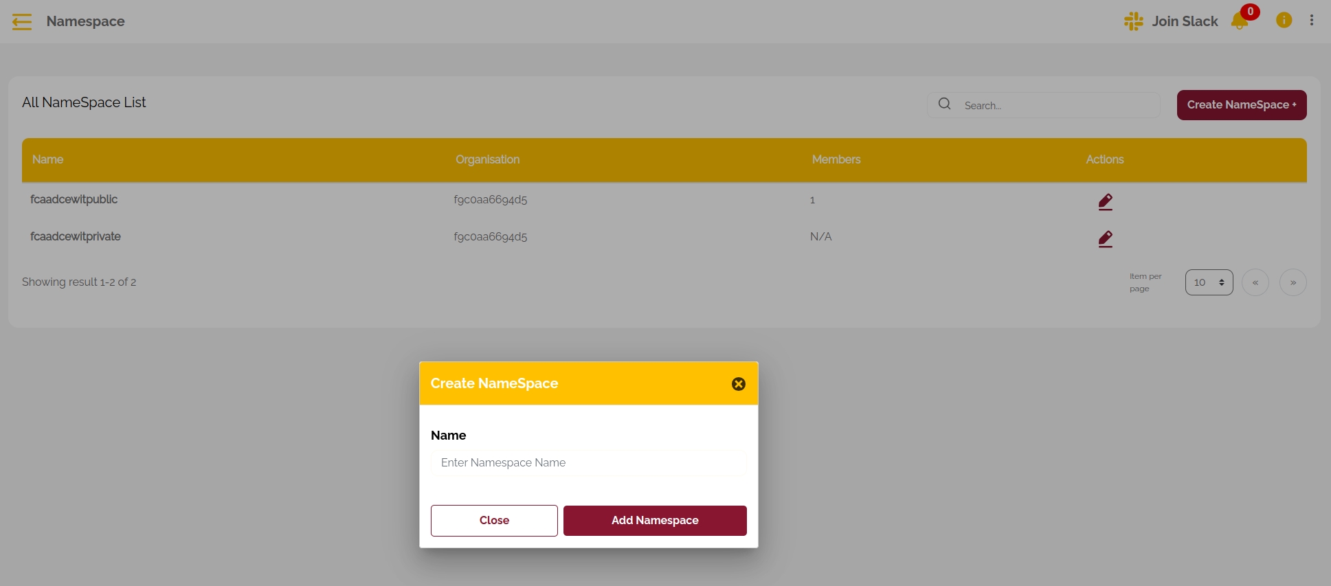
Task: Close the Create NameSpace dialog with X
Action: coord(739,384)
